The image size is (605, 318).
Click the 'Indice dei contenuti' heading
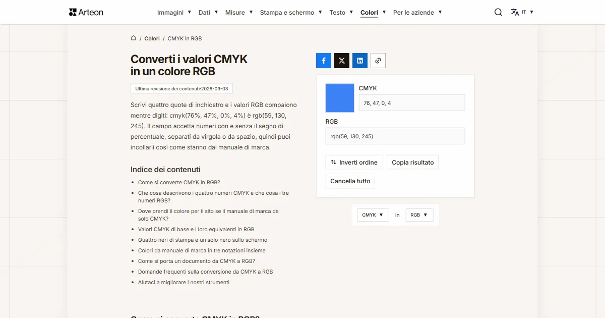pos(165,170)
